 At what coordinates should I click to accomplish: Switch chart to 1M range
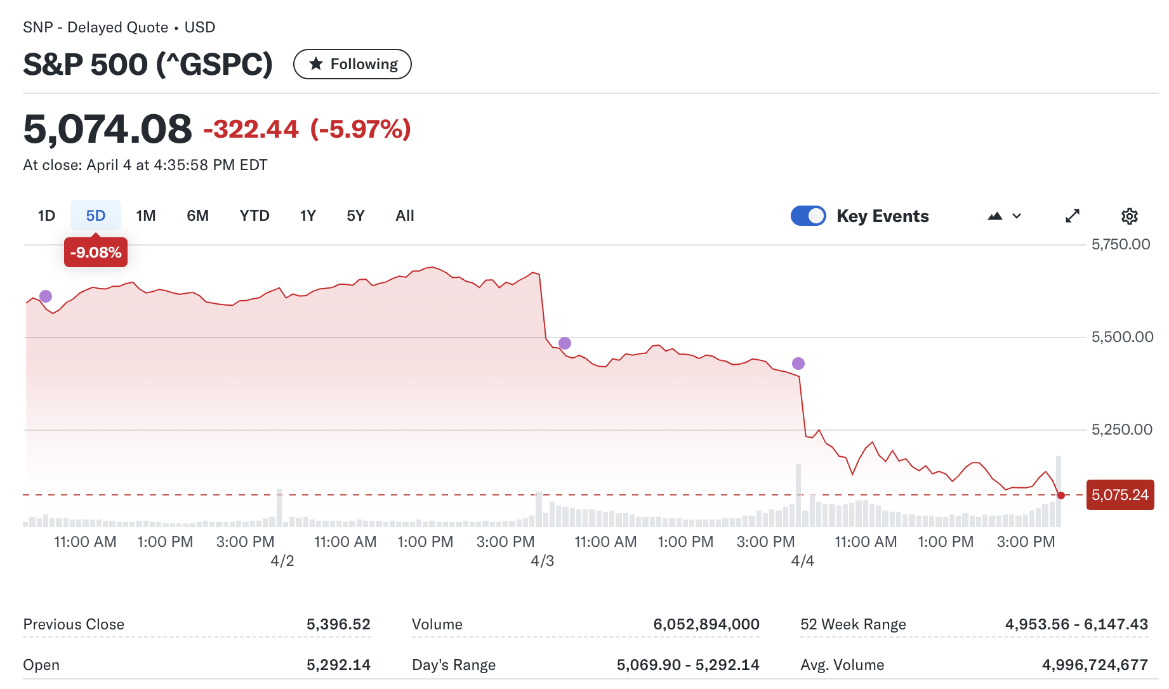(146, 216)
